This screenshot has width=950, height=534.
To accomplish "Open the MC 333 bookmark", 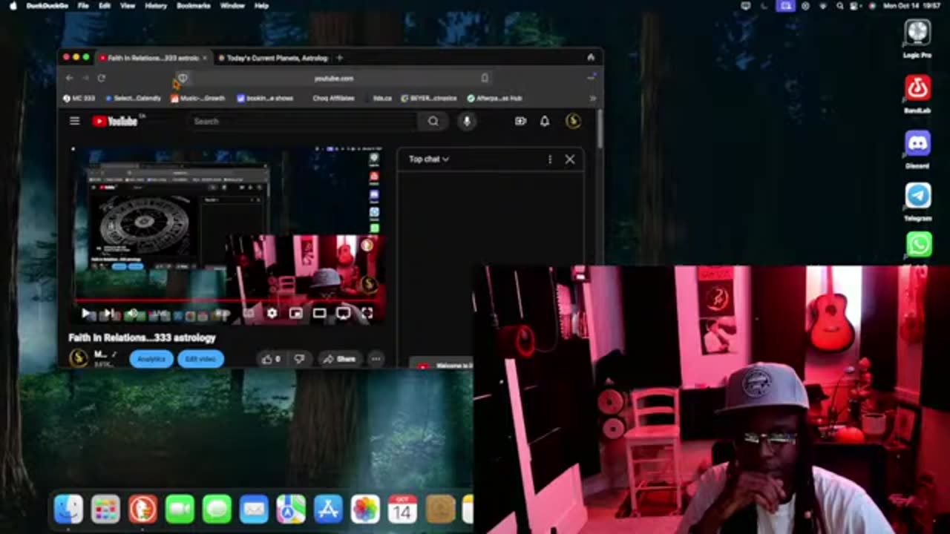I will (79, 98).
